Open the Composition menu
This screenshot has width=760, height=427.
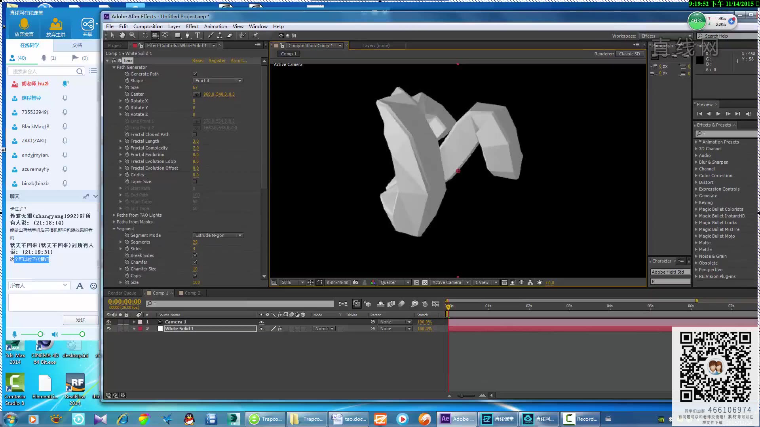coord(148,26)
